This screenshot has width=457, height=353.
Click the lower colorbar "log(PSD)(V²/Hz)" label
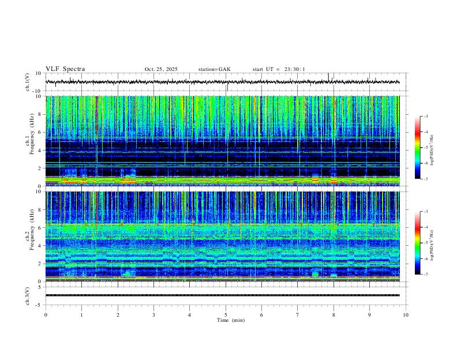tap(432, 245)
